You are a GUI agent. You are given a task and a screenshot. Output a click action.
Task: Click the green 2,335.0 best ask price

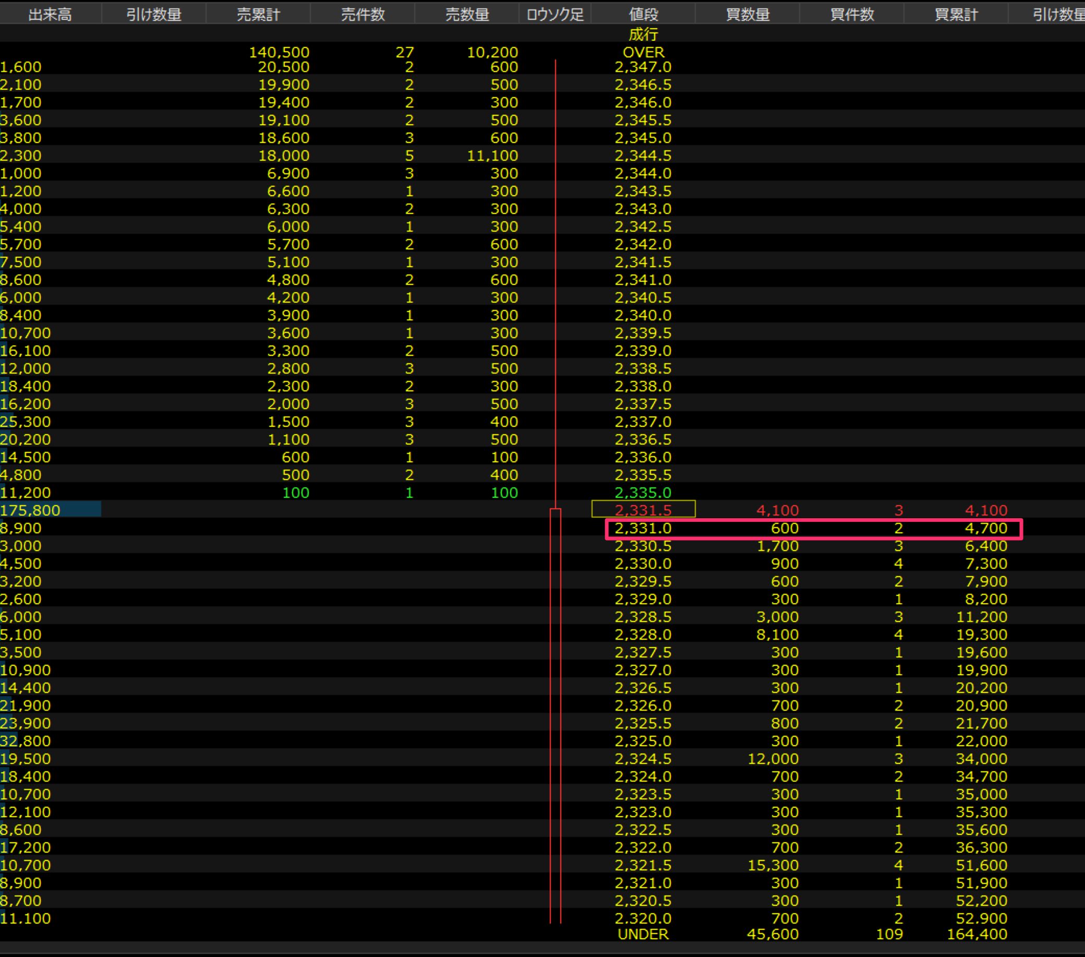coord(643,492)
